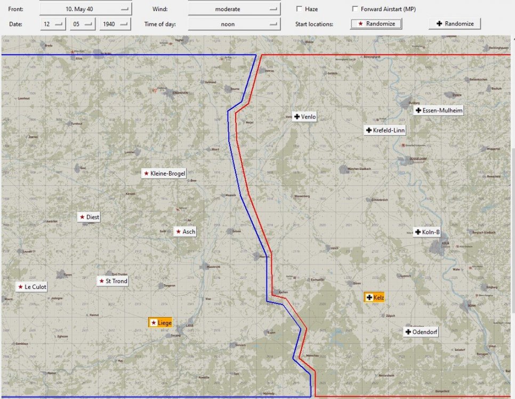Click the DUSSELDORF city label on the map
Viewport: 515px width, 399px height.
(x=418, y=159)
